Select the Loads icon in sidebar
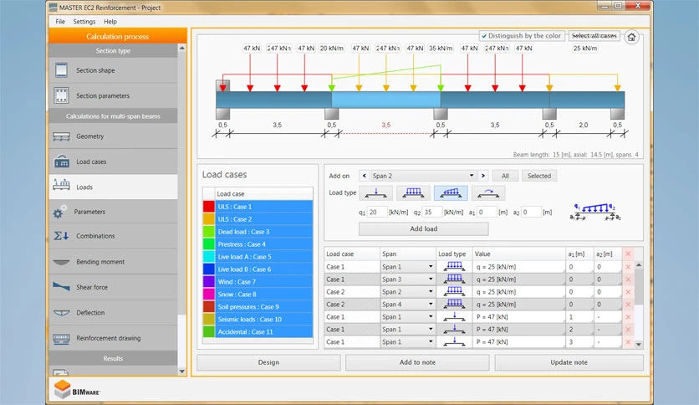The width and height of the screenshot is (699, 405). (x=61, y=184)
